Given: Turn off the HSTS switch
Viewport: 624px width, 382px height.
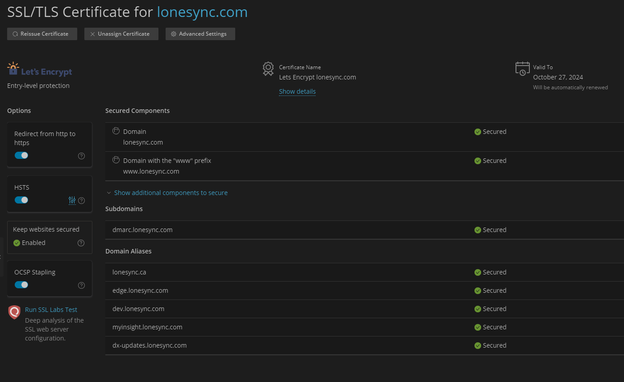Looking at the screenshot, I should 21,199.
